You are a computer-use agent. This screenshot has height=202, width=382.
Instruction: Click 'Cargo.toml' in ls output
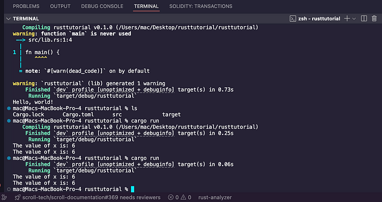click(x=78, y=115)
